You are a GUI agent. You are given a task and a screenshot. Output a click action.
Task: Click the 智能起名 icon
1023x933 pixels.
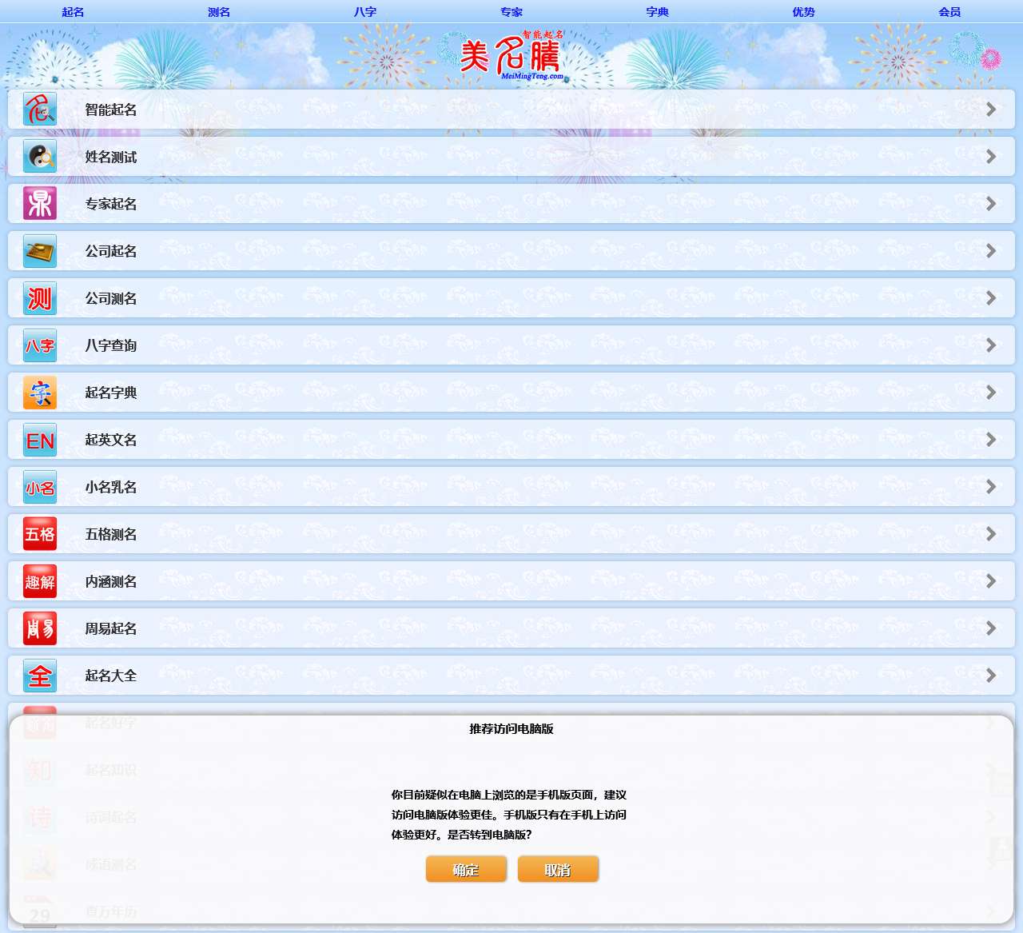40,110
